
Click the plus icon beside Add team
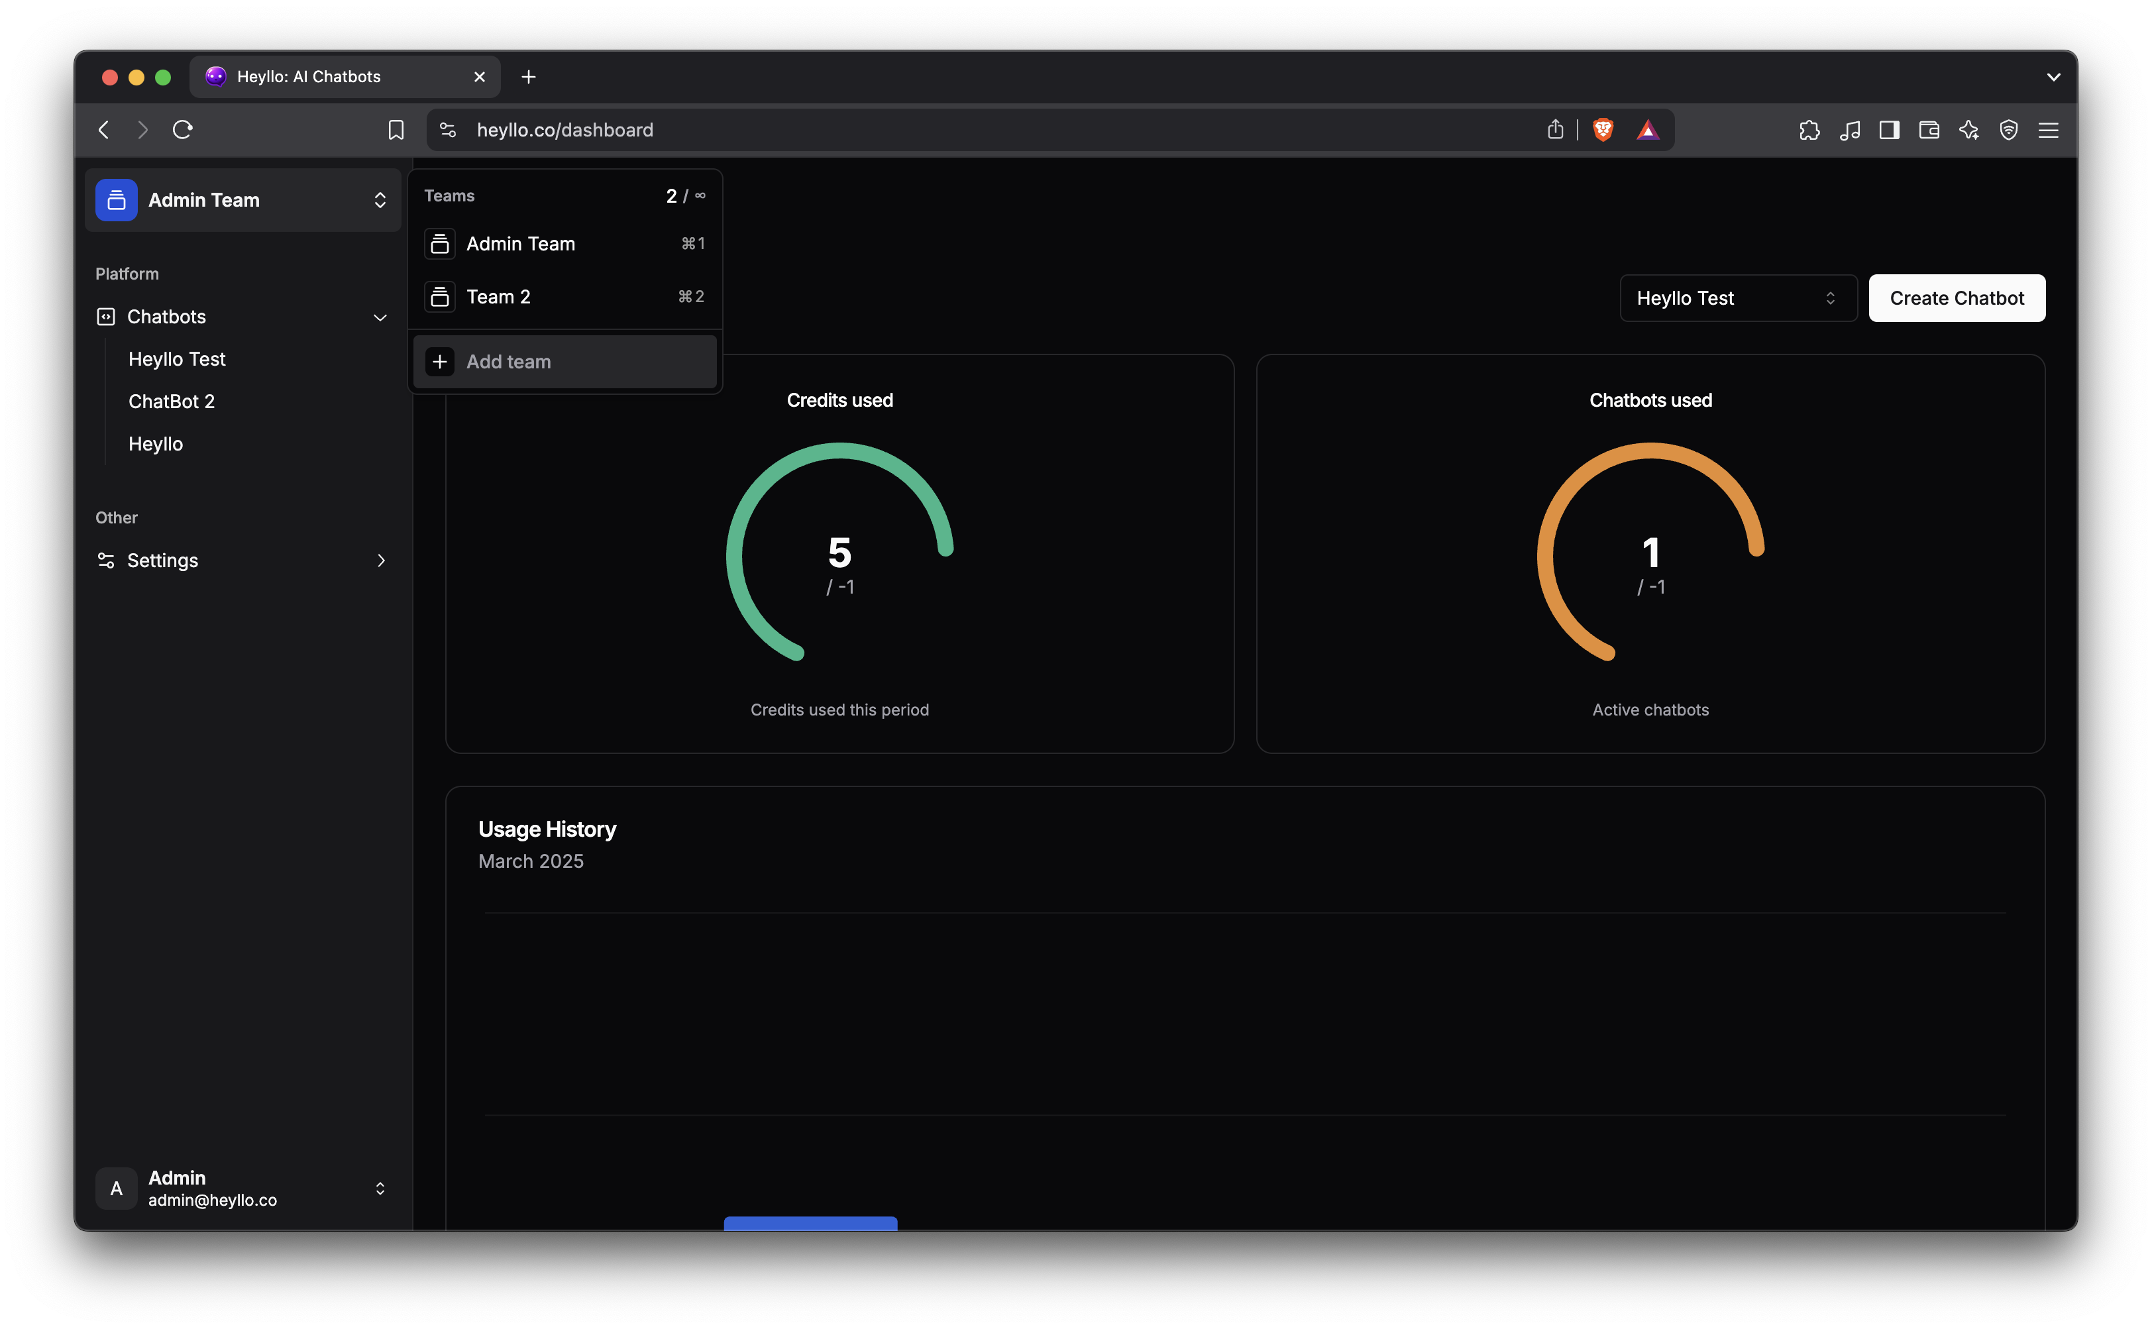439,362
